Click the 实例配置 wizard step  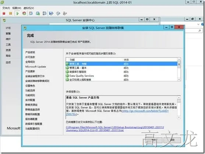tap(30, 100)
